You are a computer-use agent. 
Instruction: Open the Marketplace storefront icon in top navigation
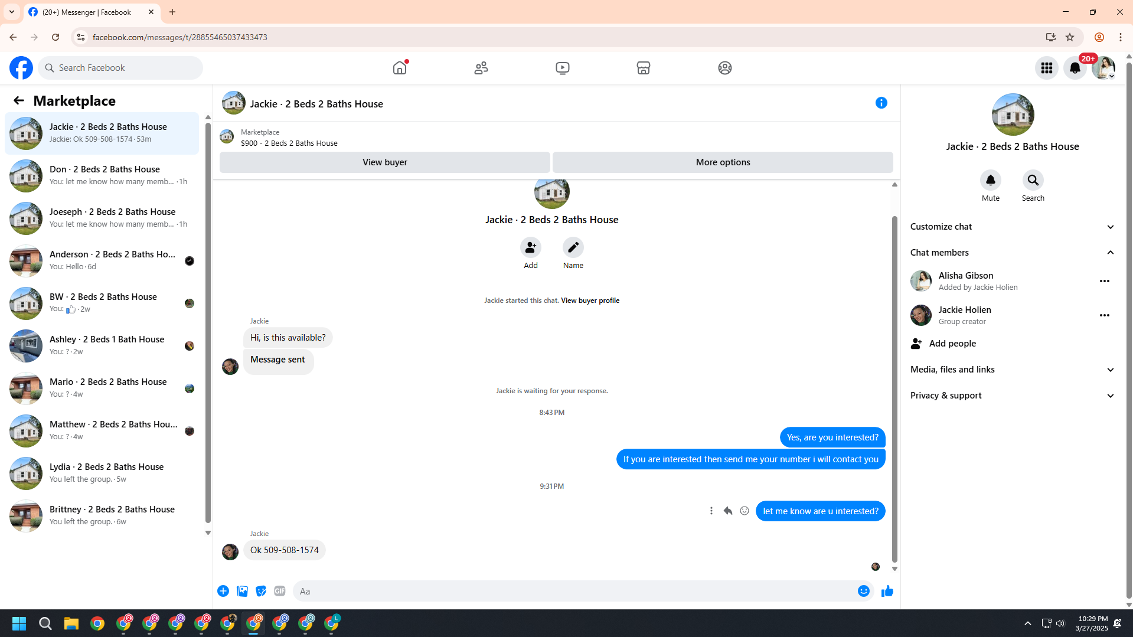(644, 68)
